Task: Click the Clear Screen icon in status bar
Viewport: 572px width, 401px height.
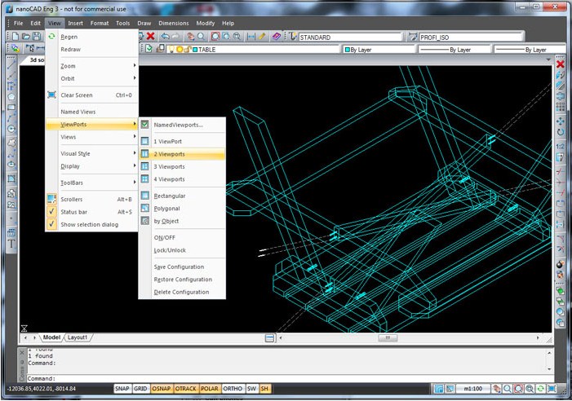Action: [x=552, y=389]
